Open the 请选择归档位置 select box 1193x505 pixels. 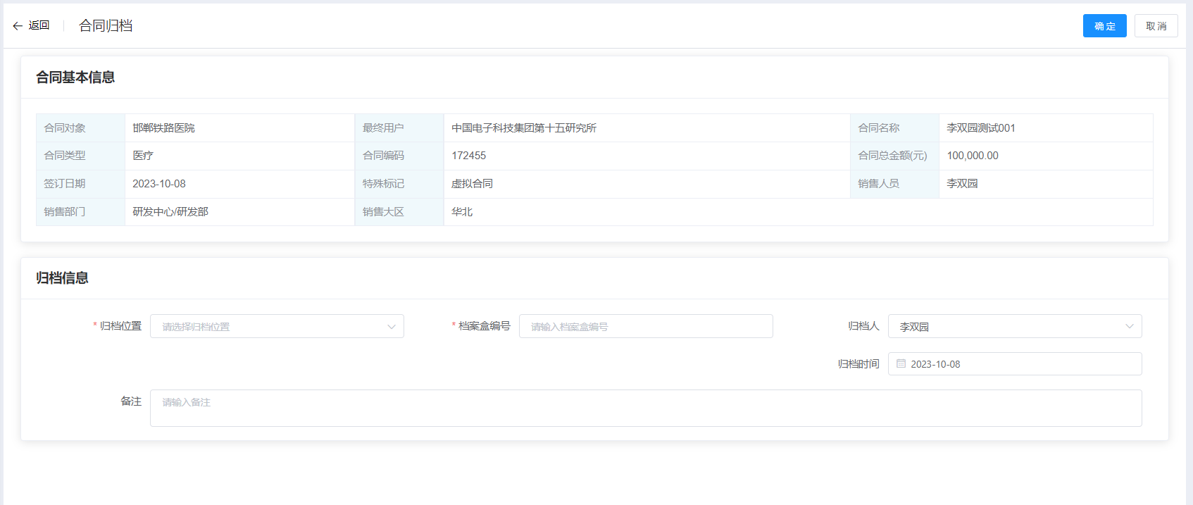[x=268, y=327]
